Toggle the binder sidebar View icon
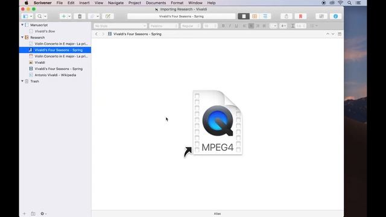Image resolution: width=386 pixels, height=217 pixels. pyautogui.click(x=25, y=16)
